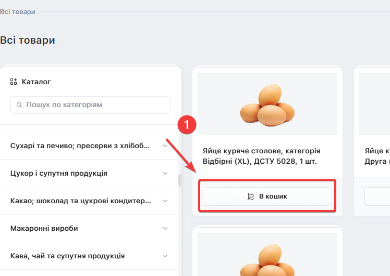Click the Всі товари breadcrumb link

point(18,11)
